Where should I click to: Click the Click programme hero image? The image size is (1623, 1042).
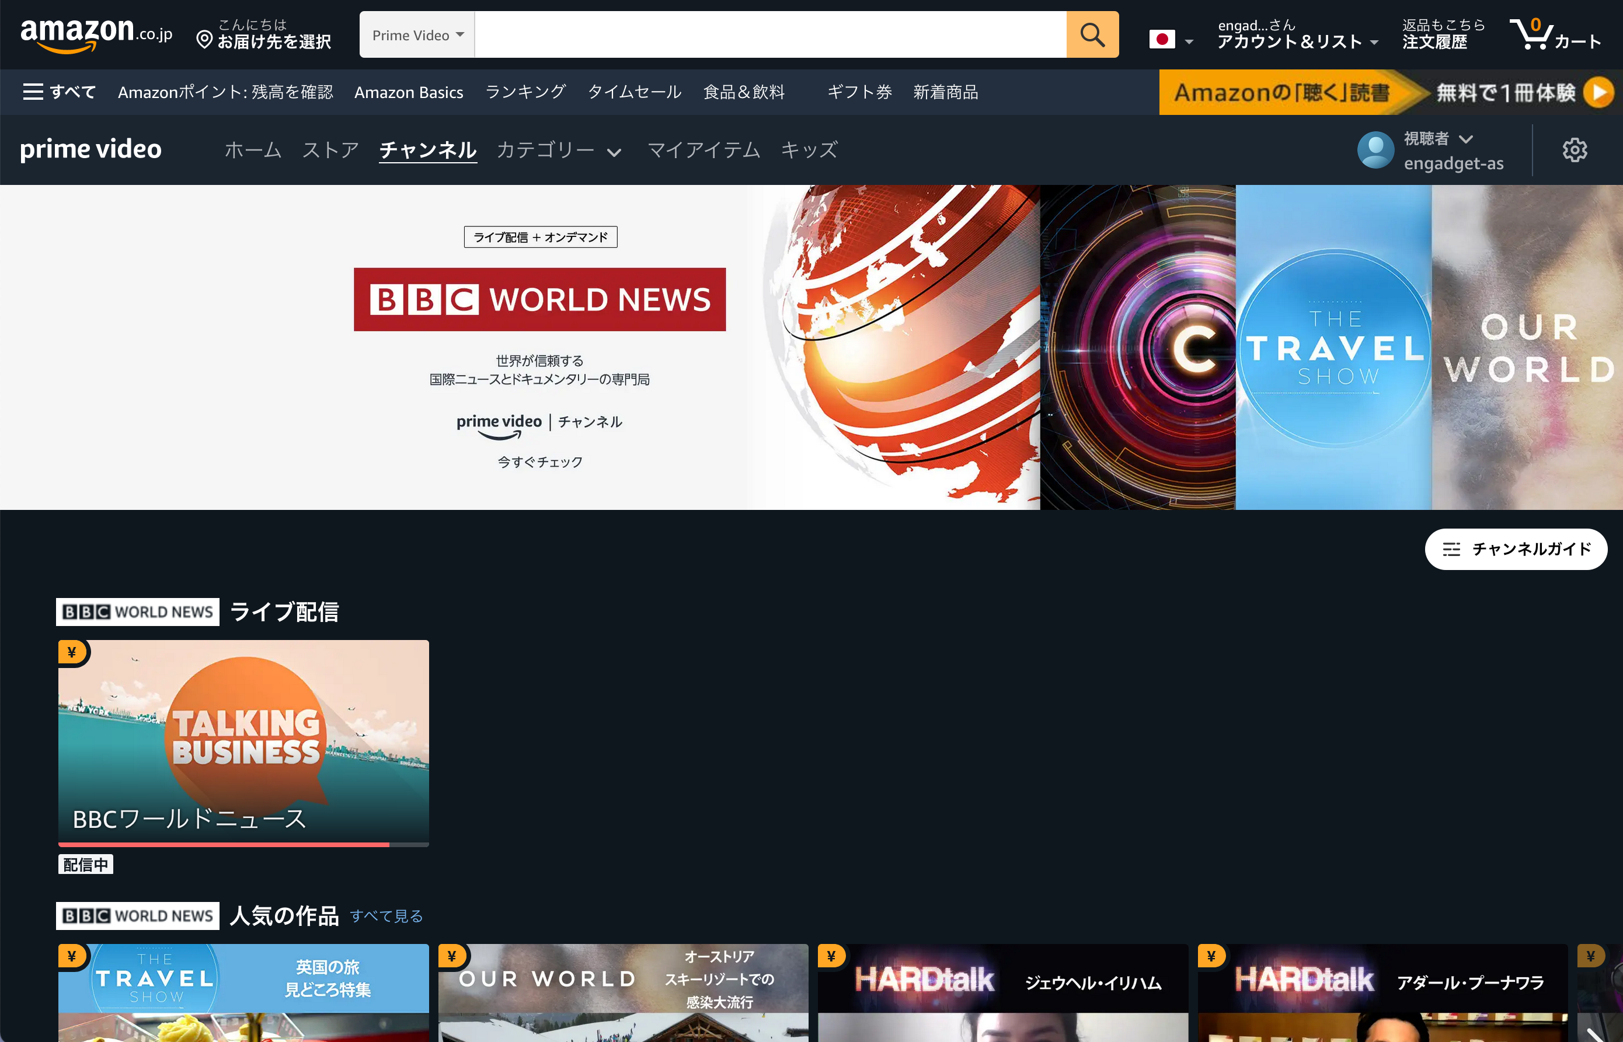click(1137, 347)
